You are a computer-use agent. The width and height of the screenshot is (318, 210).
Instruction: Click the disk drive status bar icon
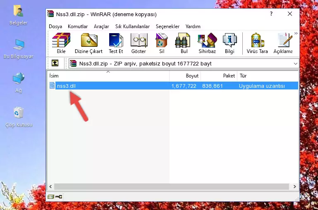coord(51,196)
